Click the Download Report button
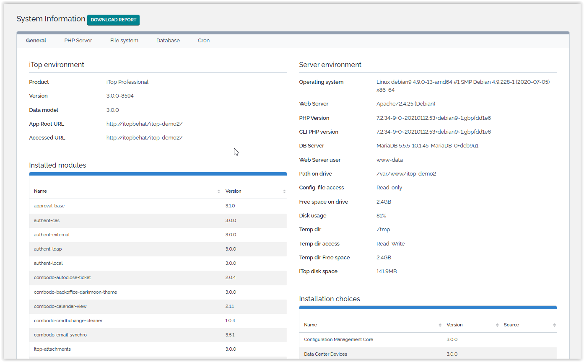The image size is (584, 362). point(113,20)
